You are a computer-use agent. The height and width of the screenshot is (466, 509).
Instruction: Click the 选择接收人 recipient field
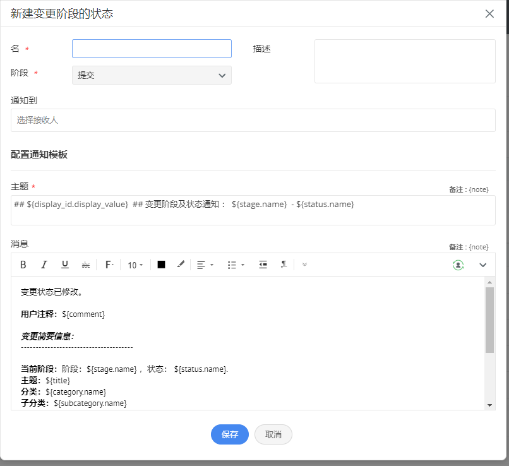[x=253, y=120]
